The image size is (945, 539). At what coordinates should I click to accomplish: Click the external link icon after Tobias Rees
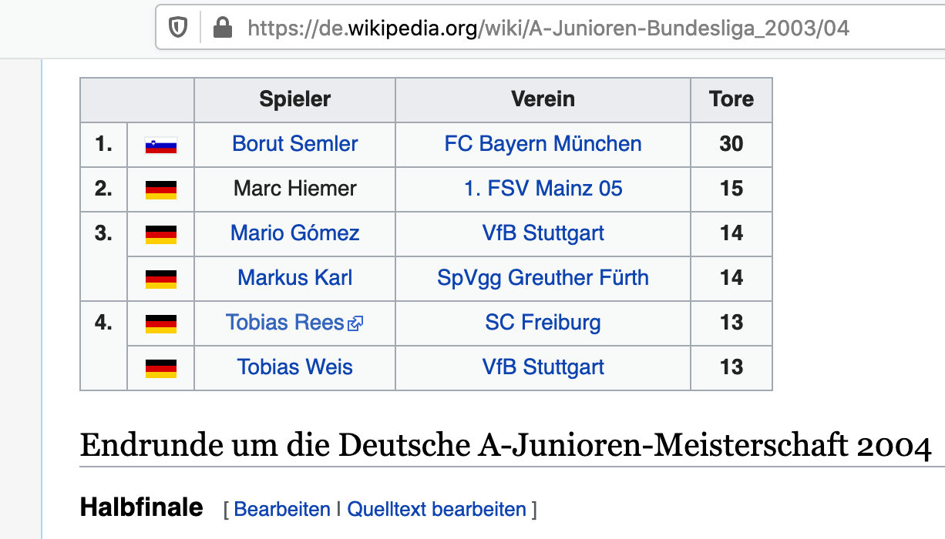point(355,324)
